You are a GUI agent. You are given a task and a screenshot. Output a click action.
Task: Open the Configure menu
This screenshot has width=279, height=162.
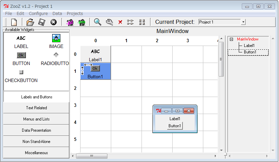pyautogui.click(x=38, y=14)
